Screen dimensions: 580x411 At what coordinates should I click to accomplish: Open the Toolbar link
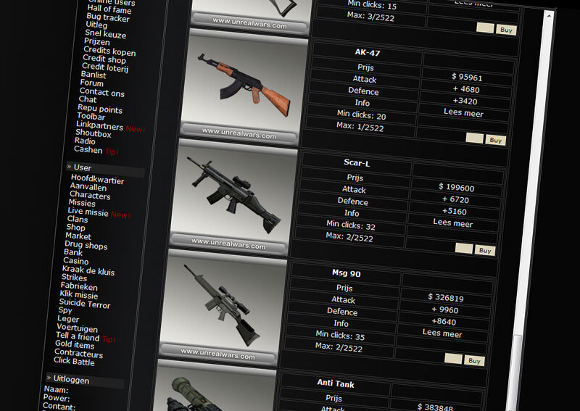91,116
